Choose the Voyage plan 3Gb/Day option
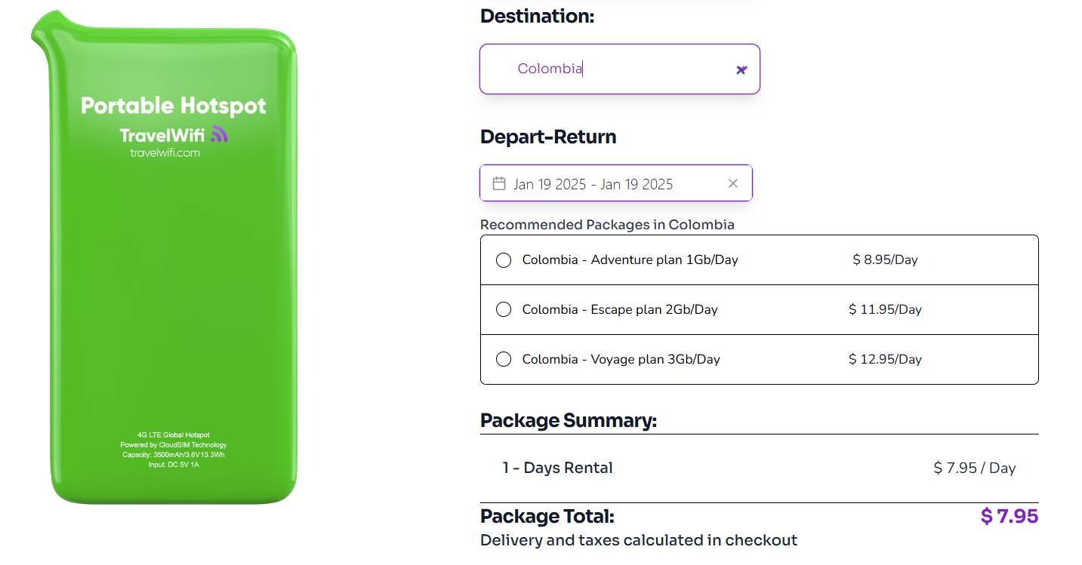The width and height of the screenshot is (1082, 565). coord(504,359)
